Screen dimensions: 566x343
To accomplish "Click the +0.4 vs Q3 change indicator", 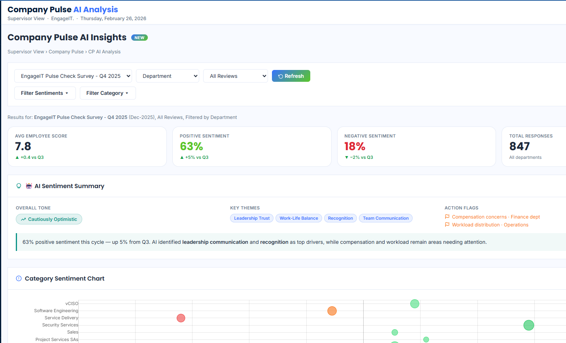I will pyautogui.click(x=30, y=157).
